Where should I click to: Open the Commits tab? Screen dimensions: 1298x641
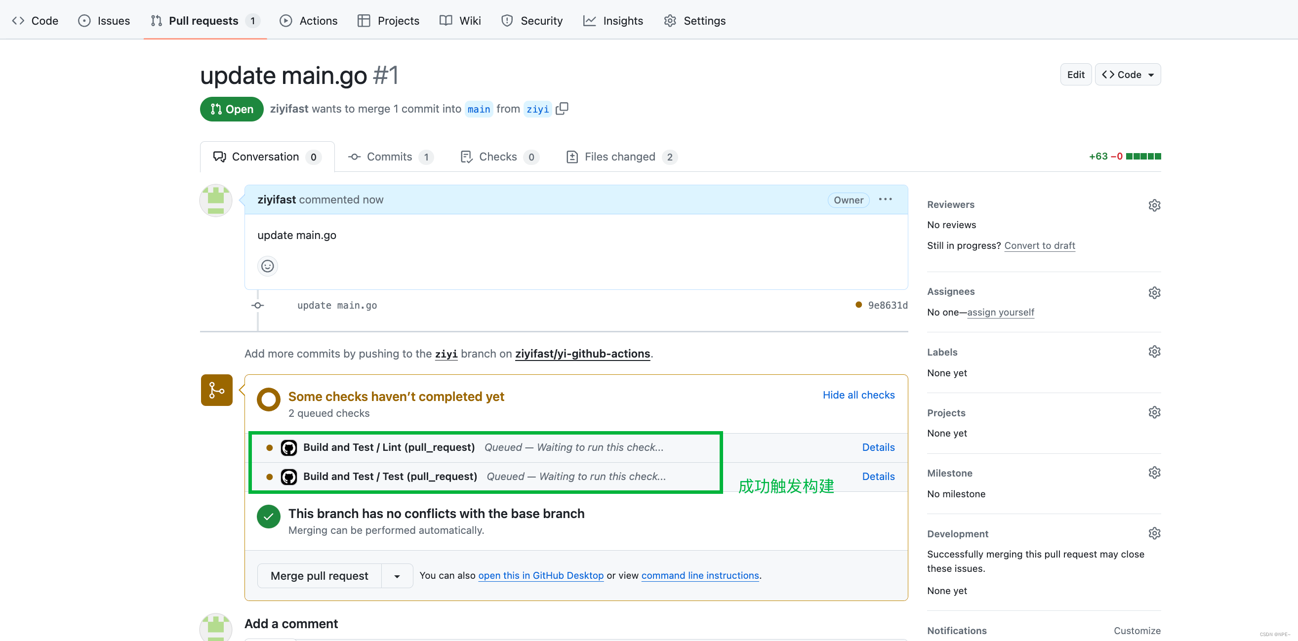coord(389,157)
